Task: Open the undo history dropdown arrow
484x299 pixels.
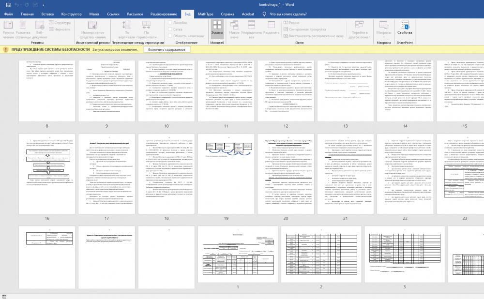Action: [x=21, y=5]
